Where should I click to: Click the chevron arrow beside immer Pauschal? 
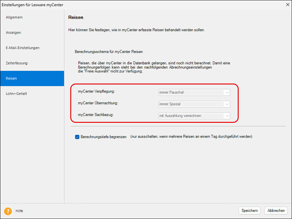tap(227, 93)
